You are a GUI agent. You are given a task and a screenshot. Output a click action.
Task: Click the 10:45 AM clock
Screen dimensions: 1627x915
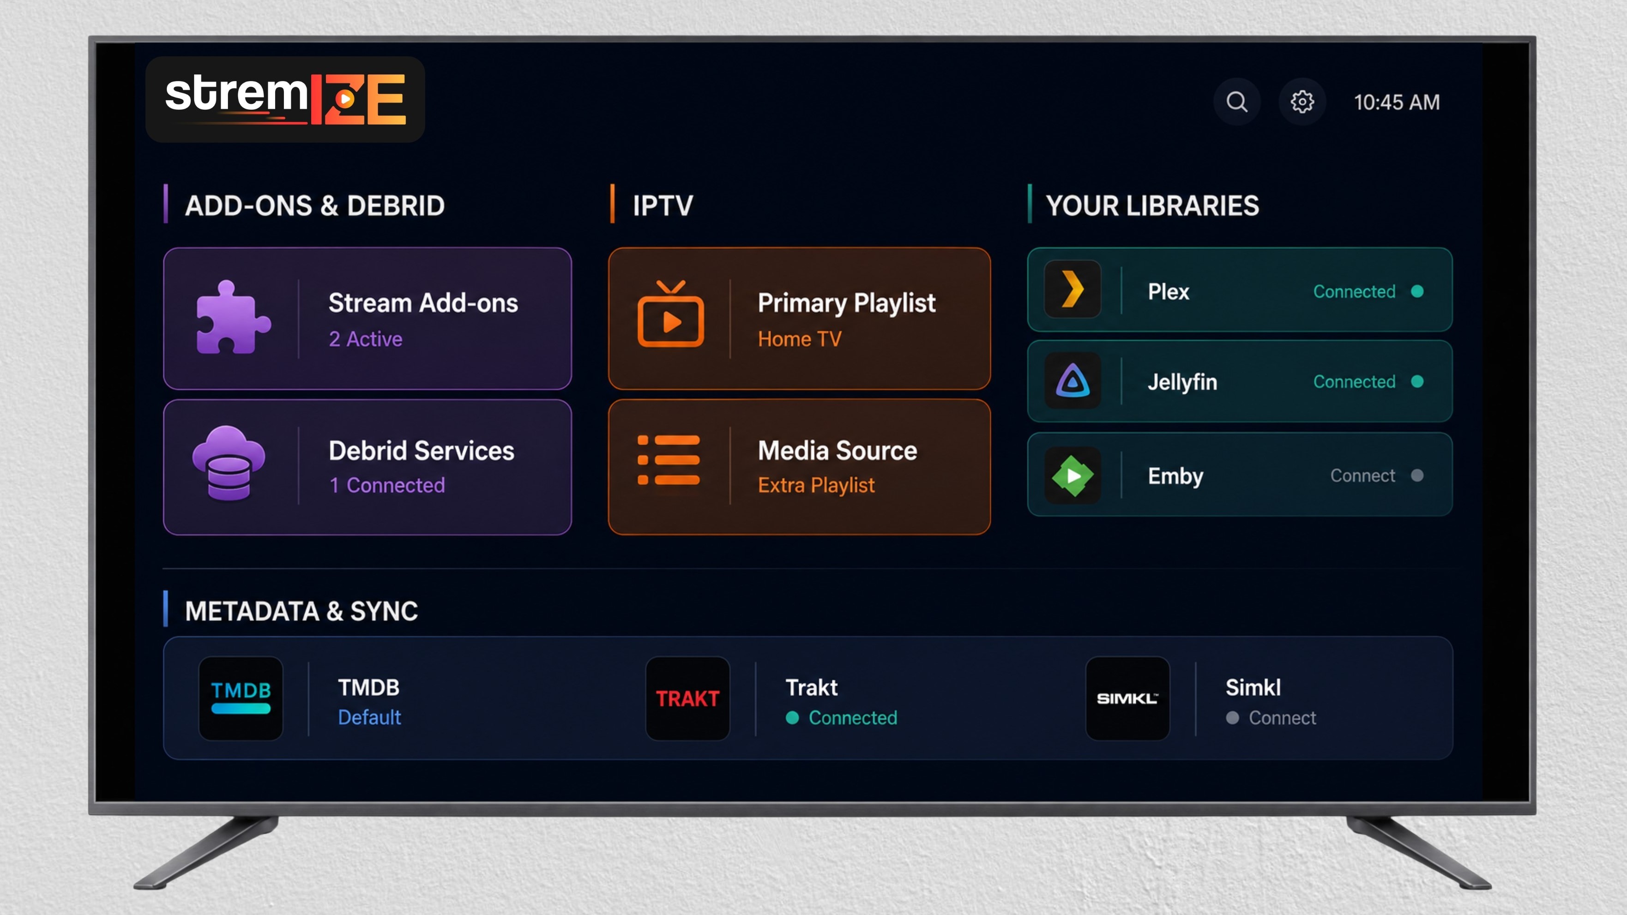coord(1397,102)
